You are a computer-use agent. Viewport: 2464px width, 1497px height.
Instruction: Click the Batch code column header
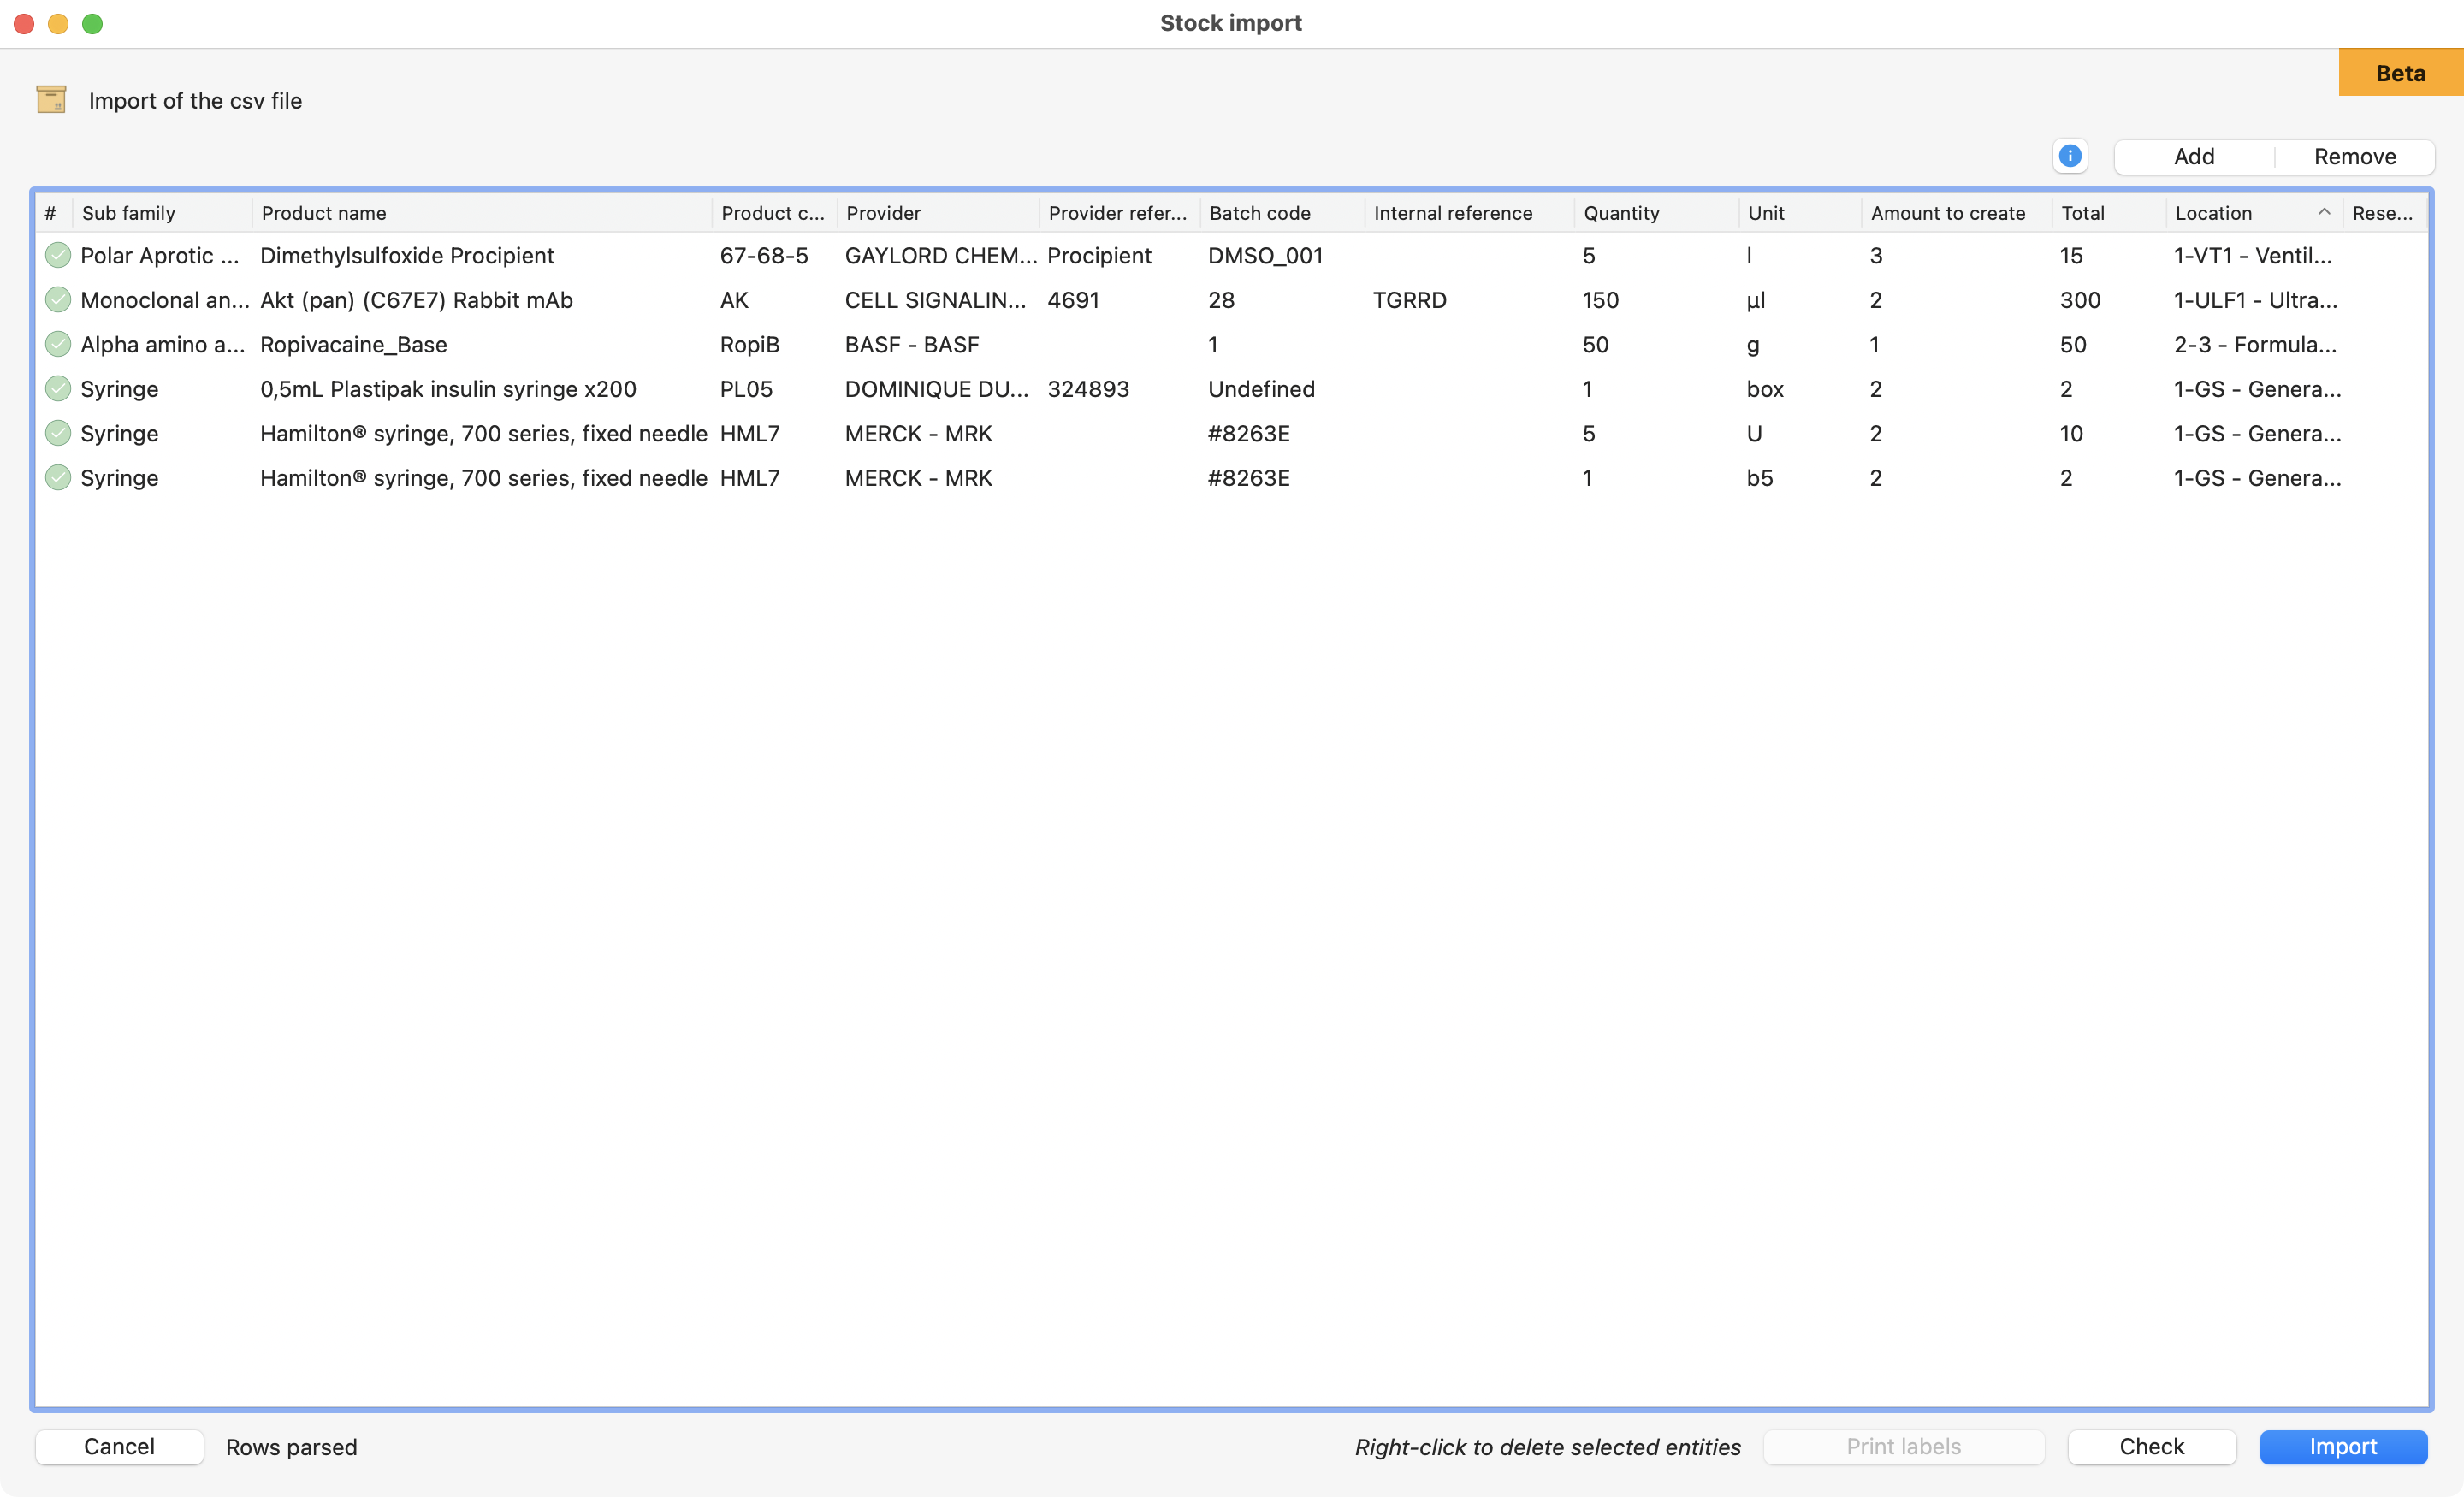pyautogui.click(x=1282, y=213)
